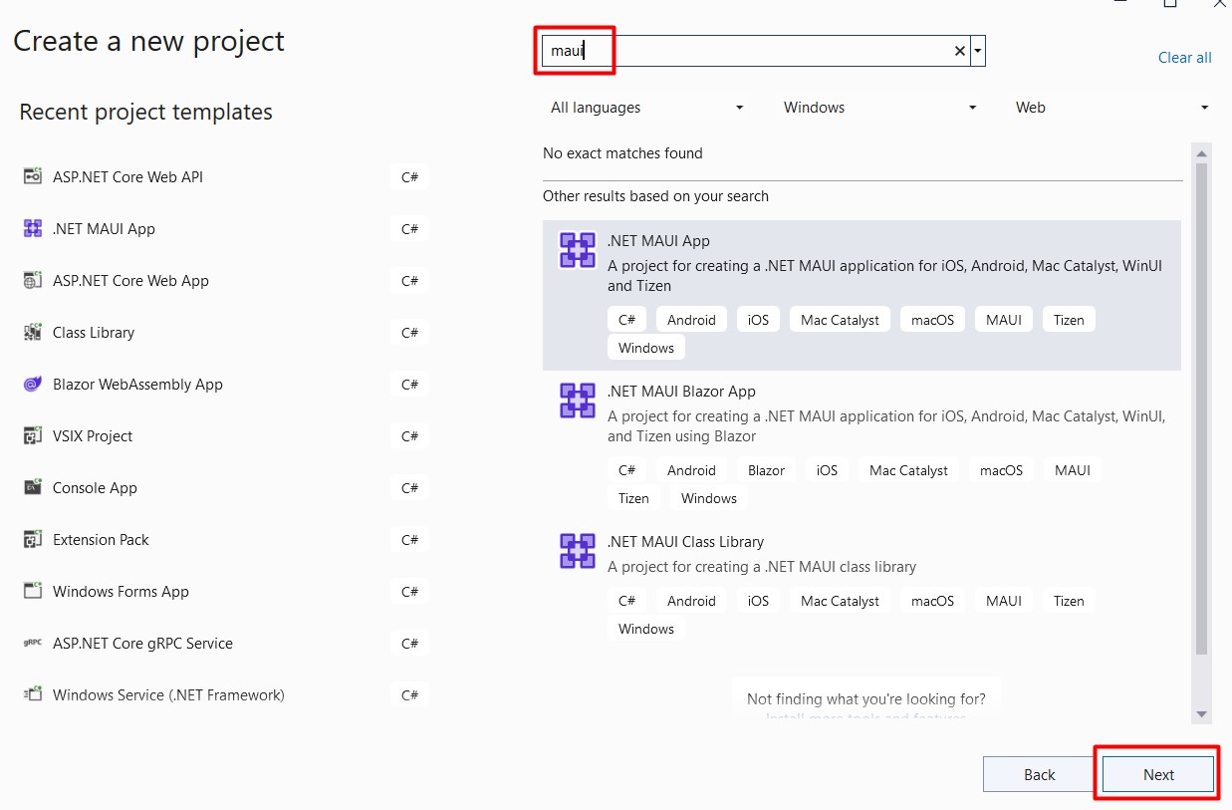Click the .NET MAUI Class Library result icon
Image resolution: width=1232 pixels, height=810 pixels.
pyautogui.click(x=578, y=551)
